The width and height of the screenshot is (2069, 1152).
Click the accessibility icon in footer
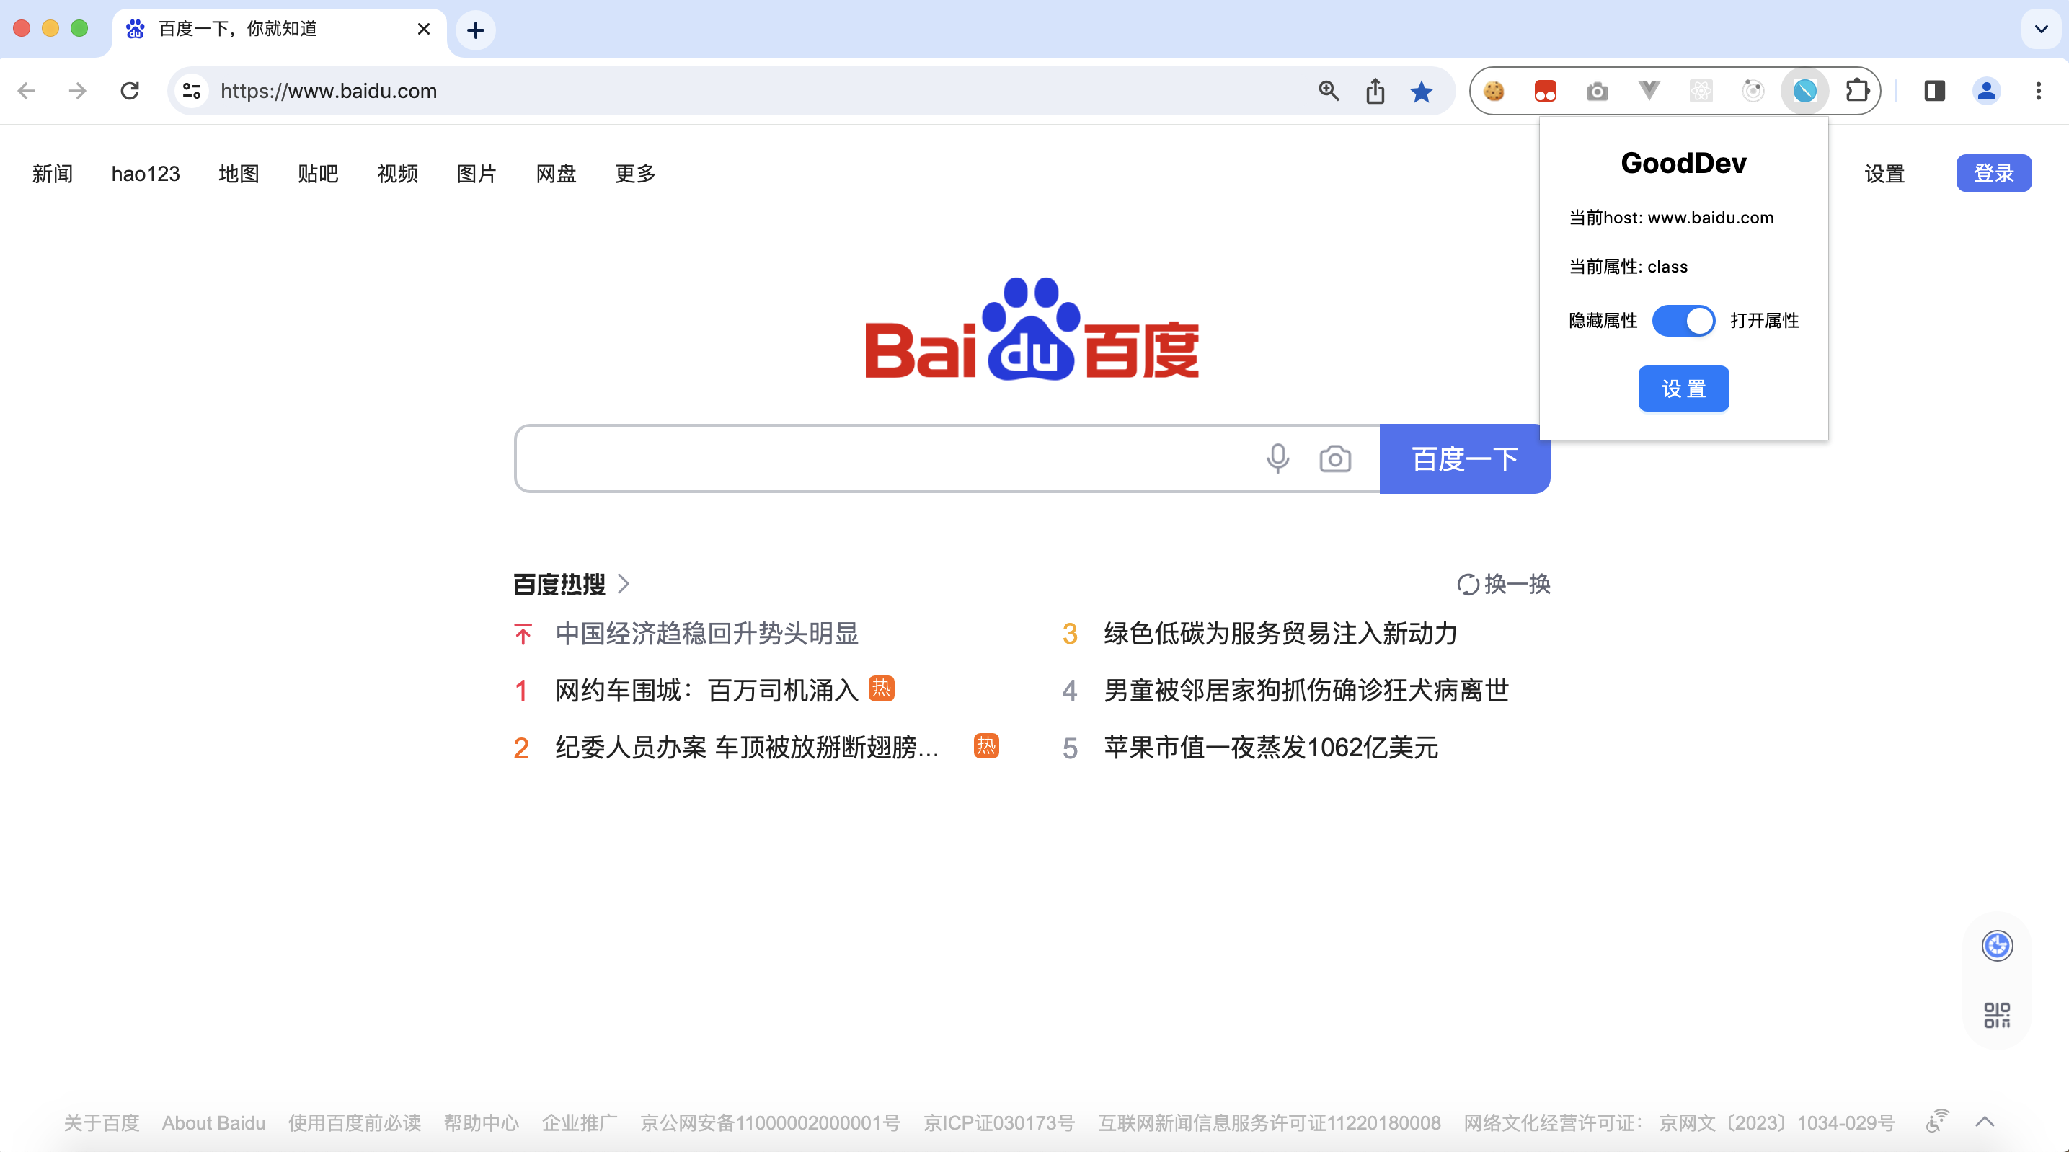(1937, 1121)
